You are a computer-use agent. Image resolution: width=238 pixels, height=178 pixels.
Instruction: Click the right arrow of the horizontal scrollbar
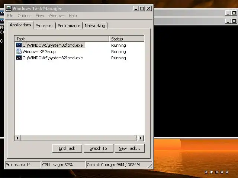pos(141,138)
